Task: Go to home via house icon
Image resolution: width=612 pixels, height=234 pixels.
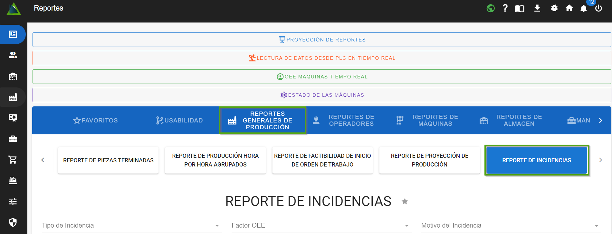Action: point(569,8)
